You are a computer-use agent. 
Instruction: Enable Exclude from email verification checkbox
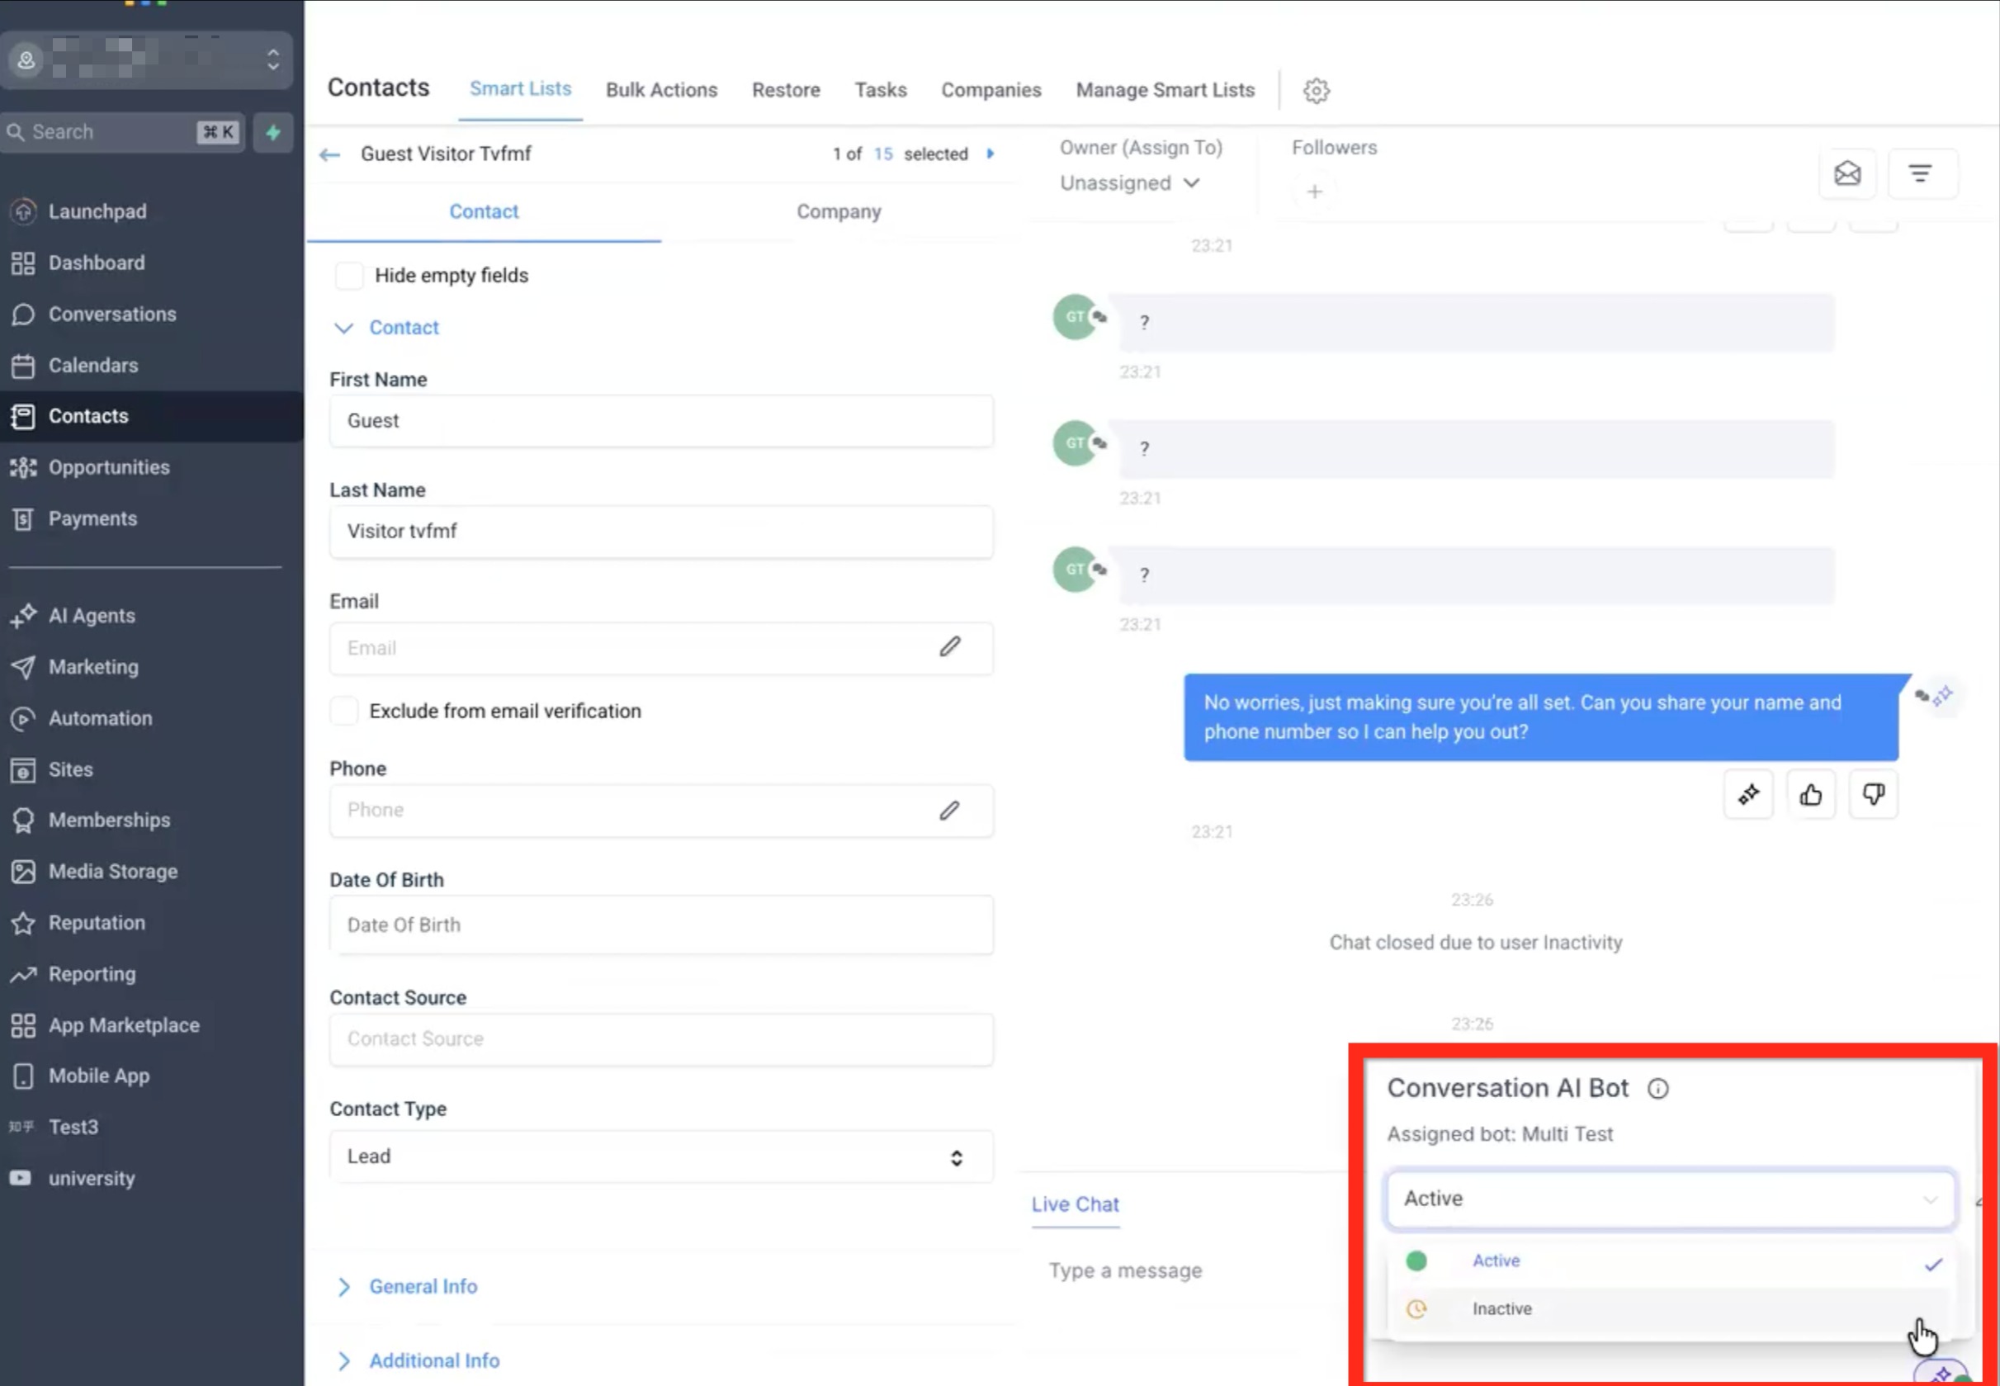click(x=344, y=711)
